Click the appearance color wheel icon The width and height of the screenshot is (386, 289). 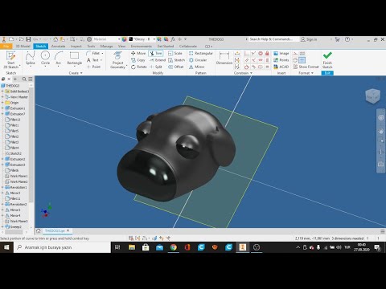point(124,39)
